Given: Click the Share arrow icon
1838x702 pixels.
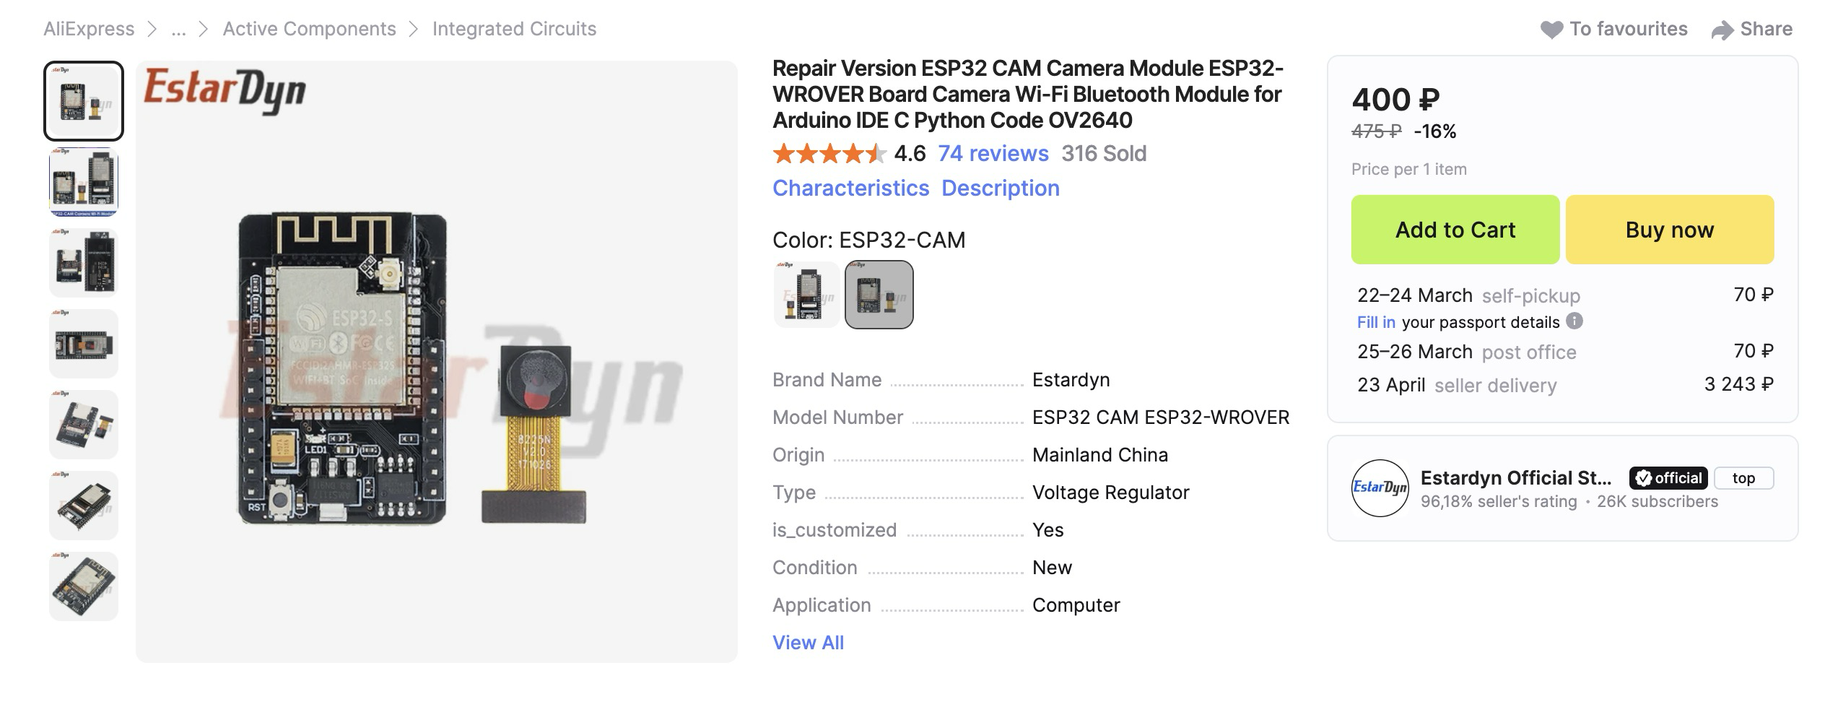Looking at the screenshot, I should [x=1722, y=30].
